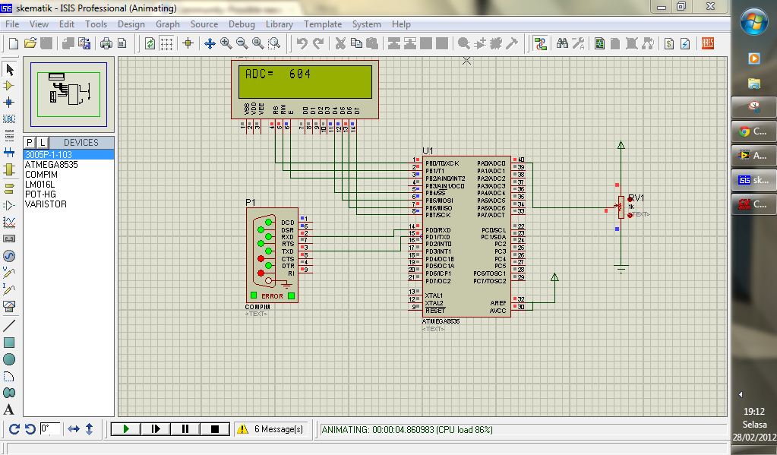Click the Redraw display icon

point(150,43)
